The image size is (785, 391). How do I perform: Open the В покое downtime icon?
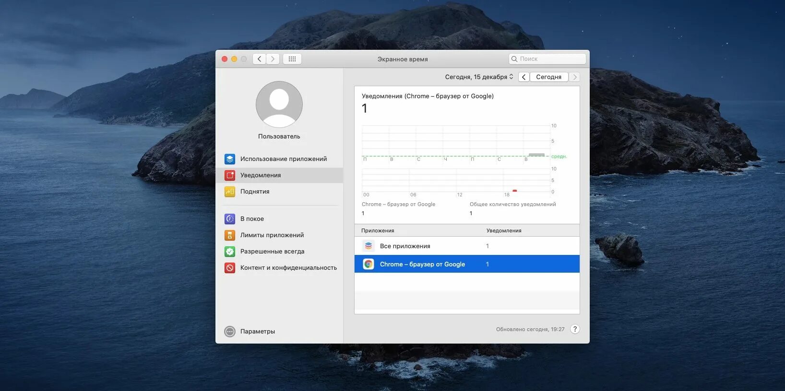point(230,218)
